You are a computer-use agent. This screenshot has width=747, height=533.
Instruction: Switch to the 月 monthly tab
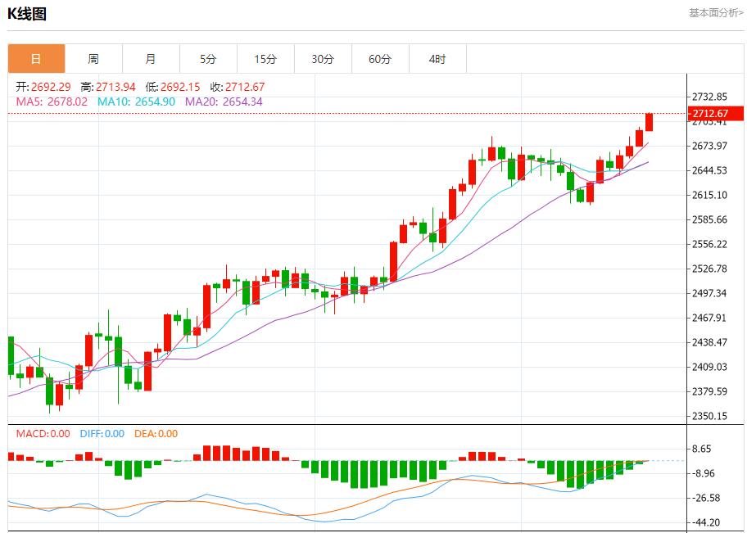pos(151,59)
